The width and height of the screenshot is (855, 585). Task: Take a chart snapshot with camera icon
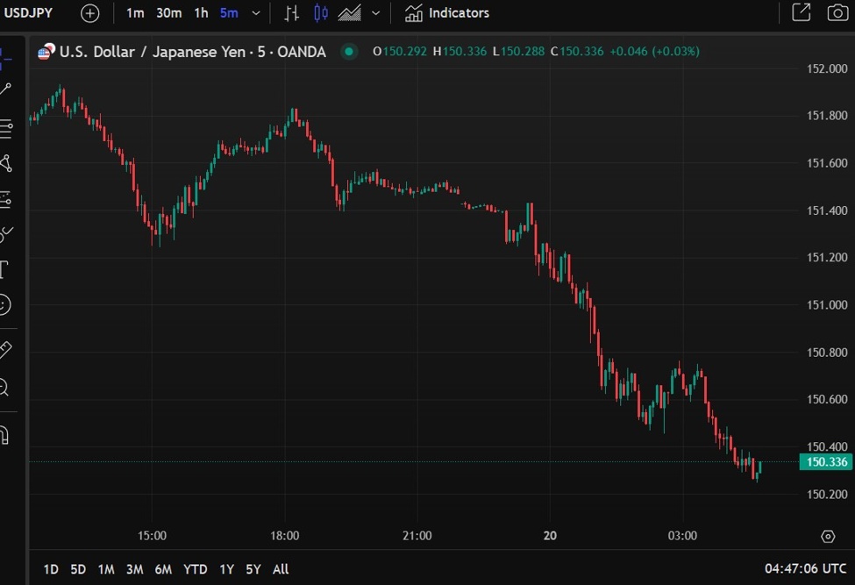pos(837,13)
